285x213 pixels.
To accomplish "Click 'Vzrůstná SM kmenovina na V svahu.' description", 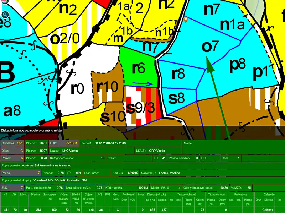I will click(46, 165).
